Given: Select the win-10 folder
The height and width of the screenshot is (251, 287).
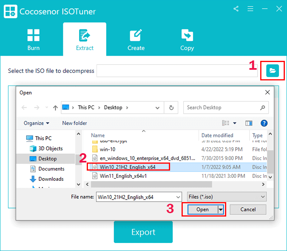Looking at the screenshot, I should (x=108, y=149).
